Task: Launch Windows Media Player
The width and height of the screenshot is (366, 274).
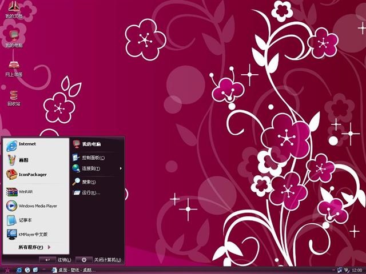Action: (36, 206)
